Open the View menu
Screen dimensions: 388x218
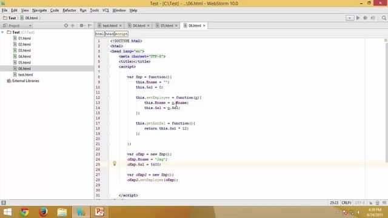pyautogui.click(x=25, y=10)
